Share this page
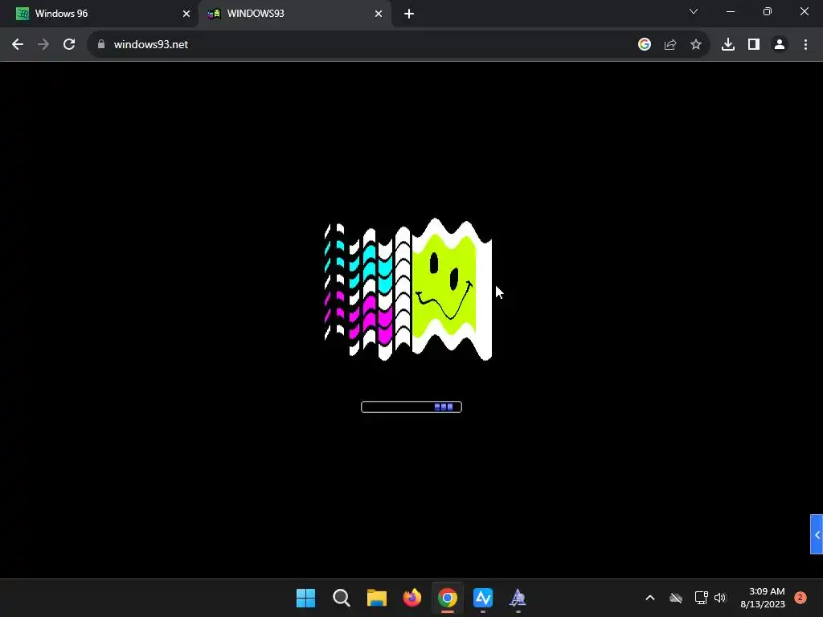Screen dimensions: 823x617 (670, 45)
